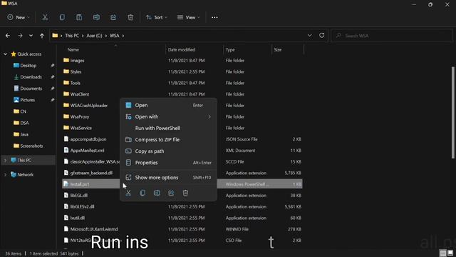This screenshot has width=456, height=257.
Task: Refresh the WSA folder view
Action: click(321, 35)
